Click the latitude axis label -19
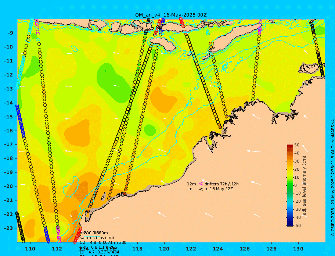335x256 pixels. (9, 173)
